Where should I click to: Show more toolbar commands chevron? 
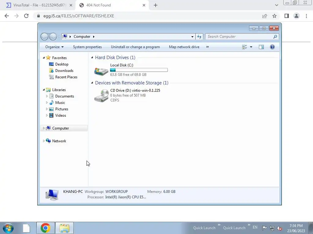pyautogui.click(x=208, y=47)
